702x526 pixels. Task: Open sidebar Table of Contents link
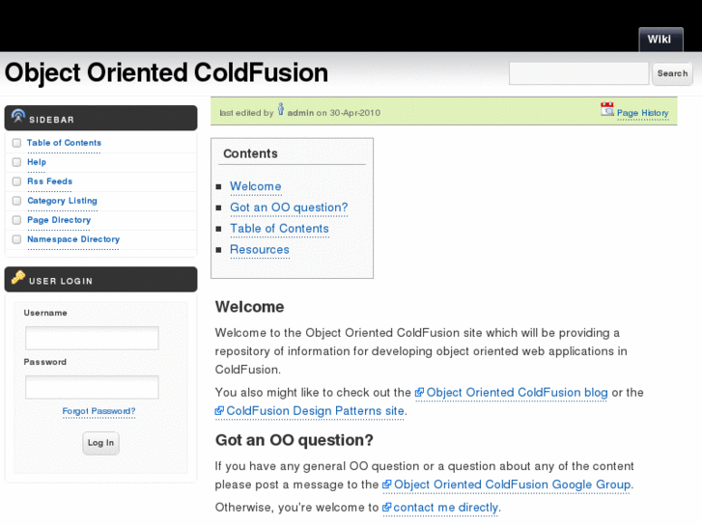(64, 143)
